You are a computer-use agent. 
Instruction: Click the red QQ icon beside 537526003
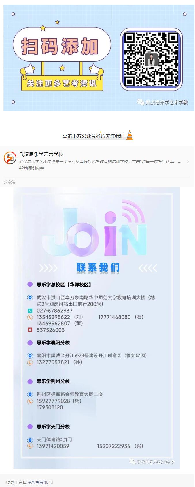tap(30, 330)
